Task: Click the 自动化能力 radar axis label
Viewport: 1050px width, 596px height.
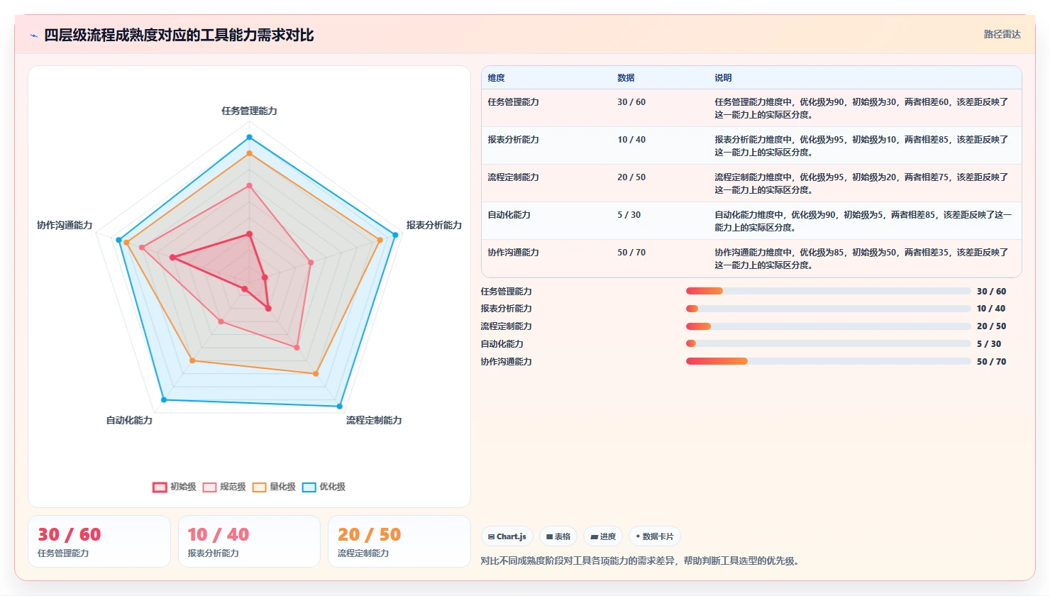Action: coord(129,420)
